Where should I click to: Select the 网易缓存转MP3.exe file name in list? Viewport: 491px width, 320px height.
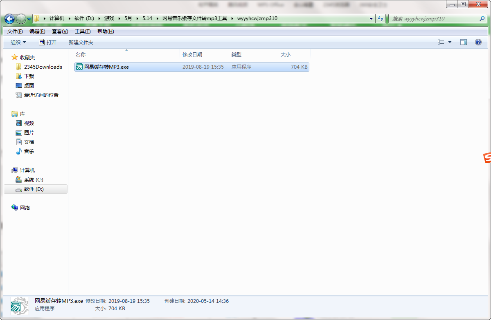[x=106, y=67]
